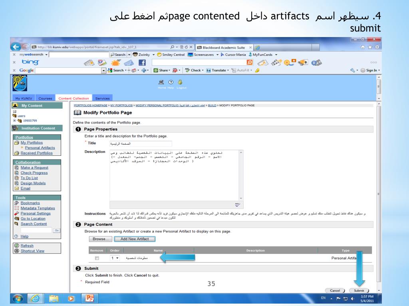409x306 pixels.
Task: Open the MyFunCards dropdown arrow
Action: [x=276, y=55]
